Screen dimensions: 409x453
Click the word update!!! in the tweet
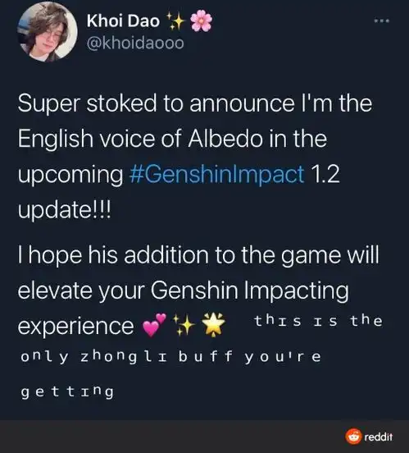[x=65, y=209]
